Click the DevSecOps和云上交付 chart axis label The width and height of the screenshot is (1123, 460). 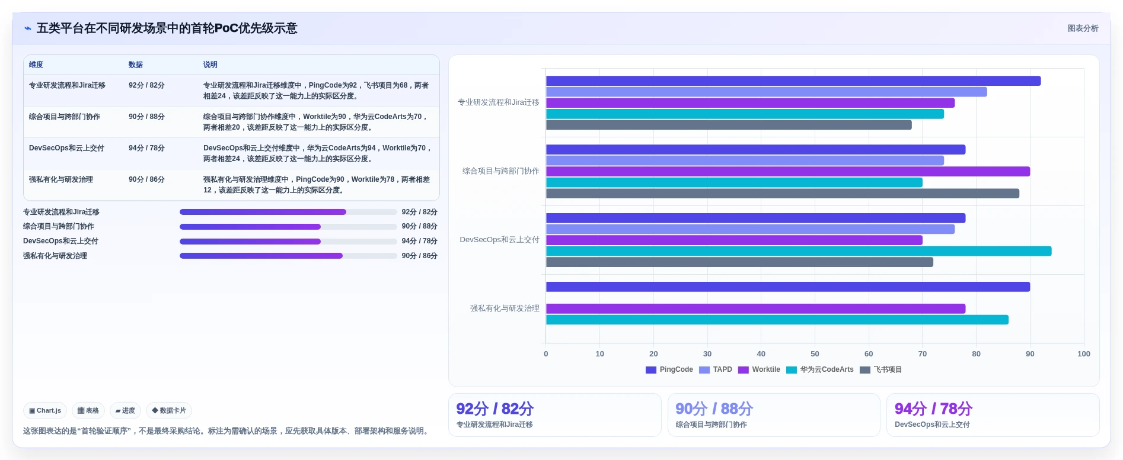click(x=499, y=240)
